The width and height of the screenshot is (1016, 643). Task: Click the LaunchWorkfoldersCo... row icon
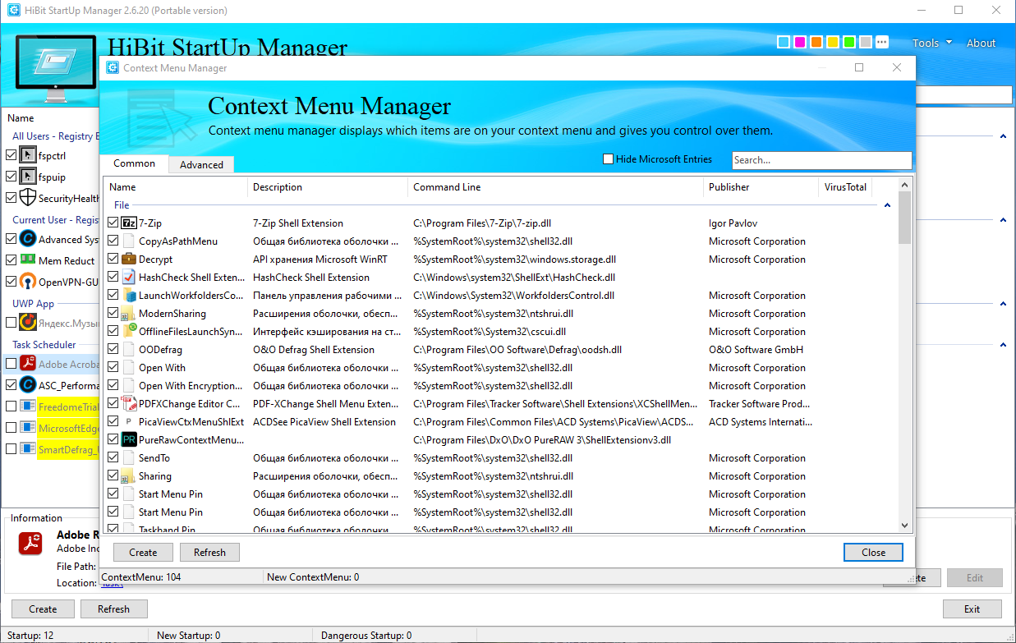point(129,296)
